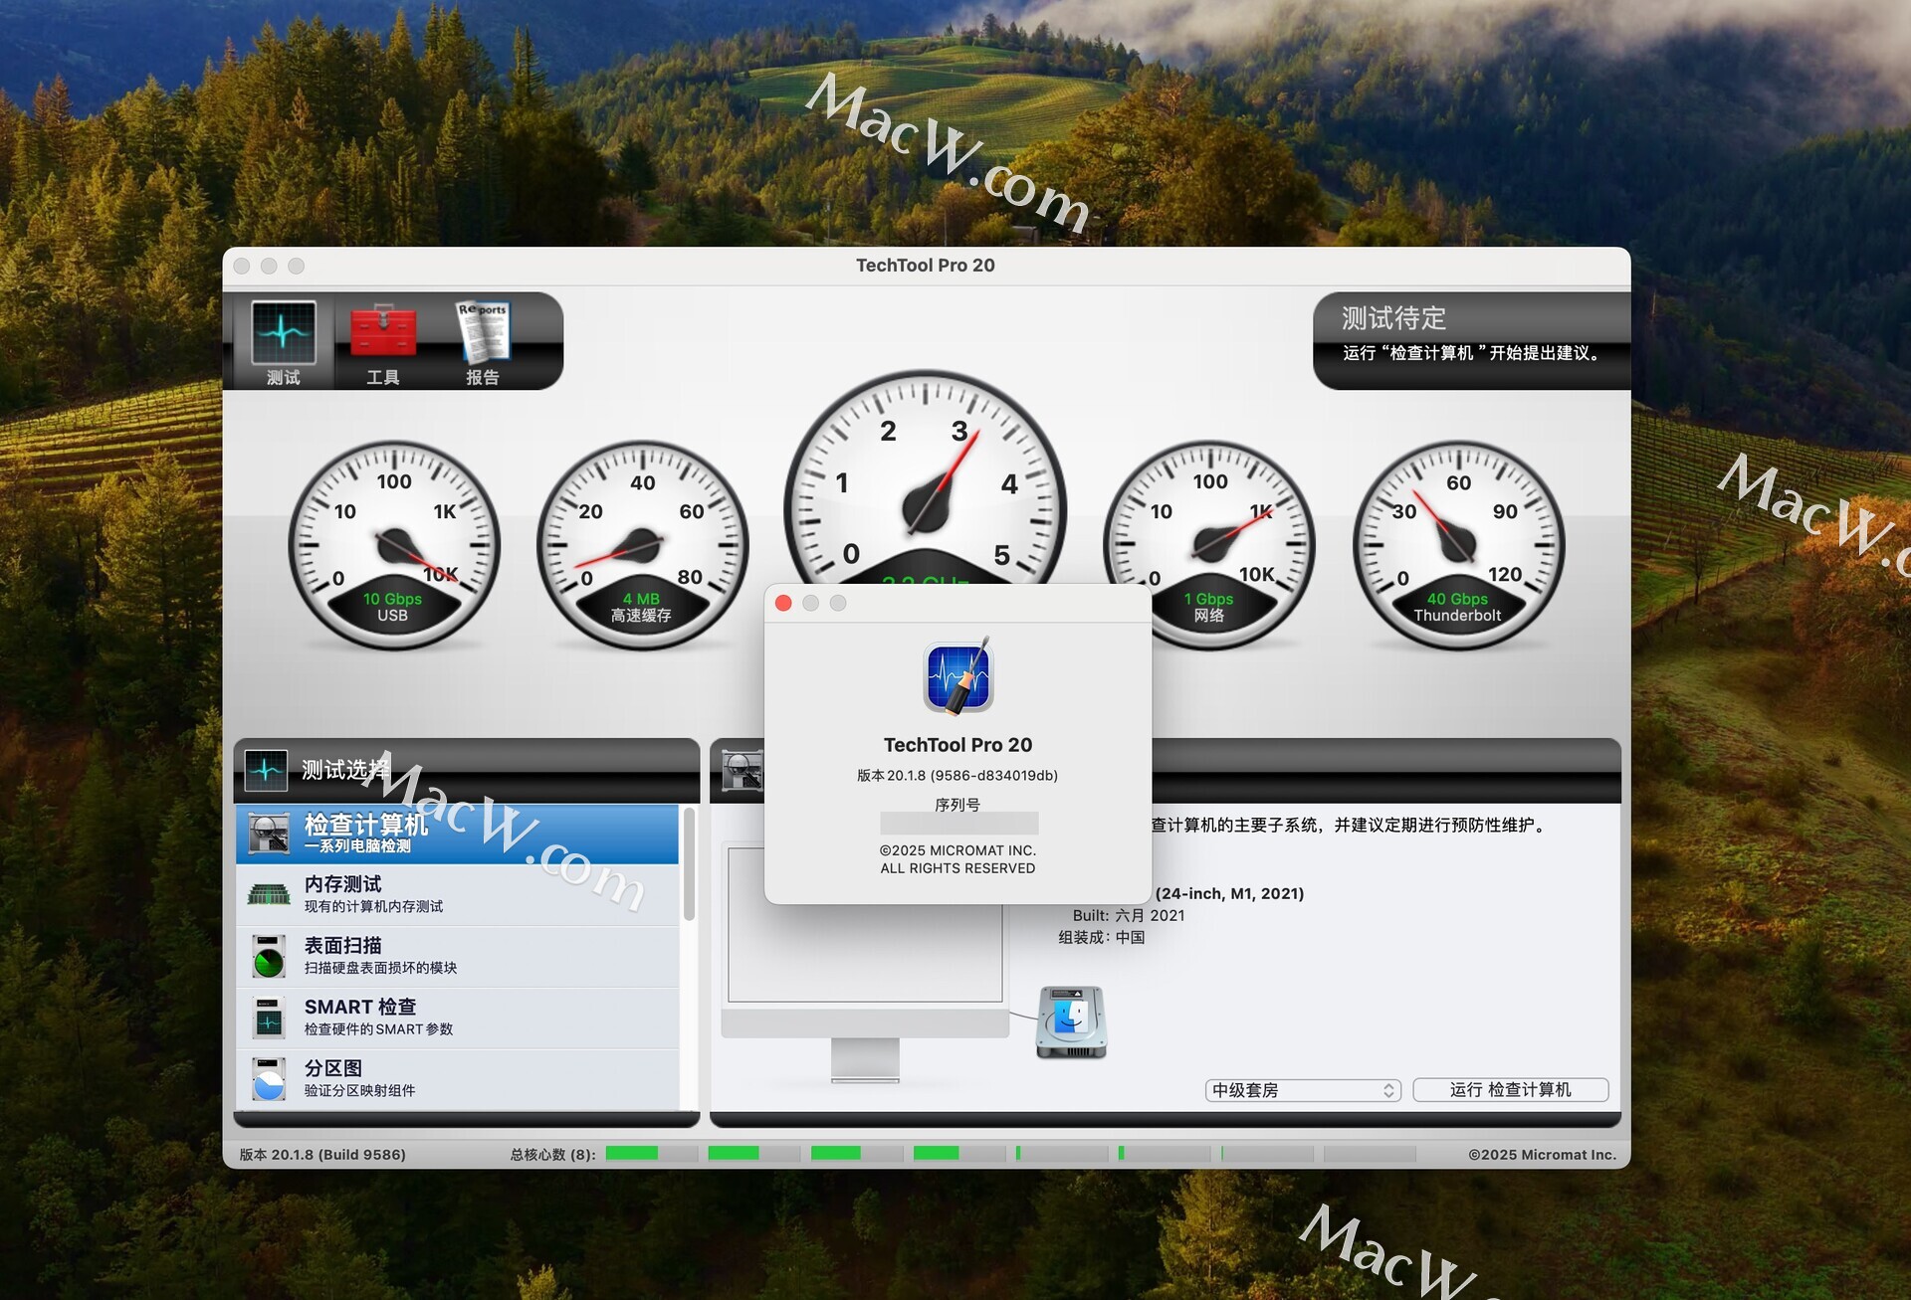This screenshot has height=1300, width=1911.
Task: Click the TechTool Pro 20 main window title
Action: (x=926, y=266)
